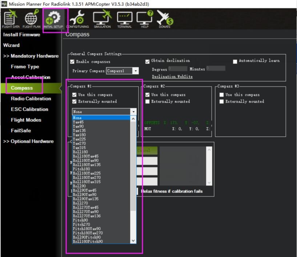Expand the Primary Compass dropdown

point(135,71)
